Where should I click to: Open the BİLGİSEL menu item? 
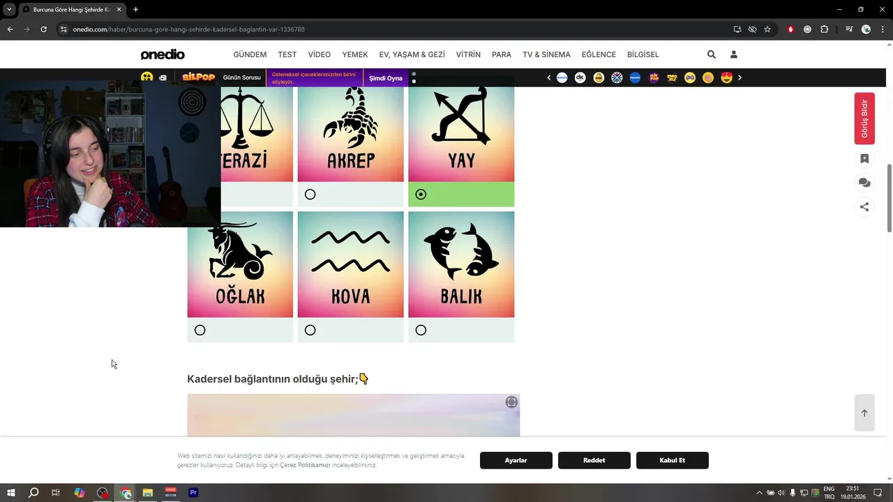(643, 54)
